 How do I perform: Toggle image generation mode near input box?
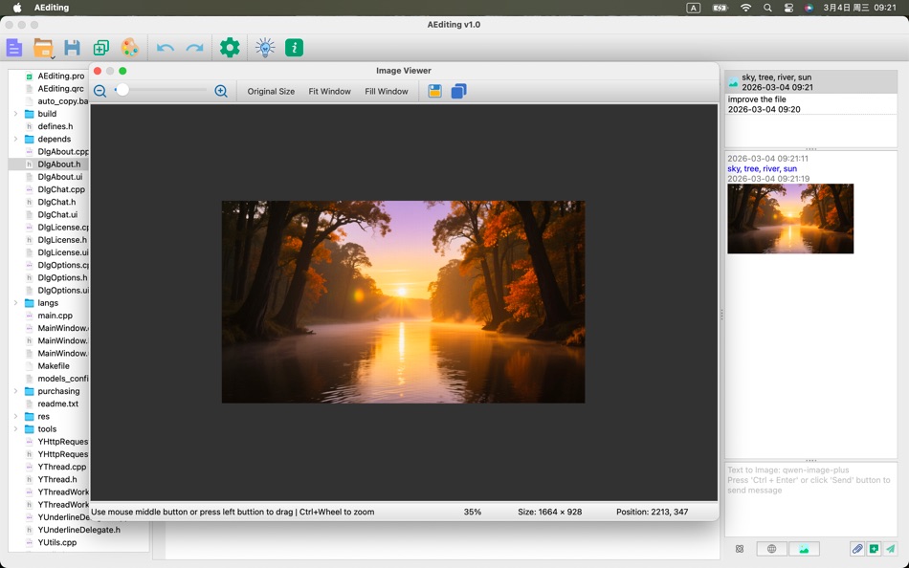pyautogui.click(x=804, y=549)
